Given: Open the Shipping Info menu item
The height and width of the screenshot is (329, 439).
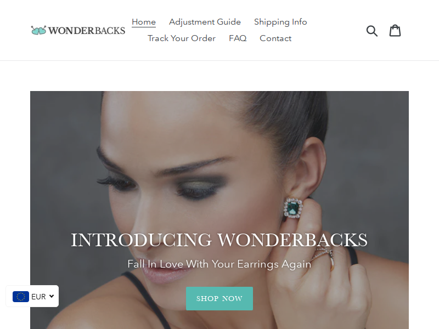Looking at the screenshot, I should tap(280, 22).
